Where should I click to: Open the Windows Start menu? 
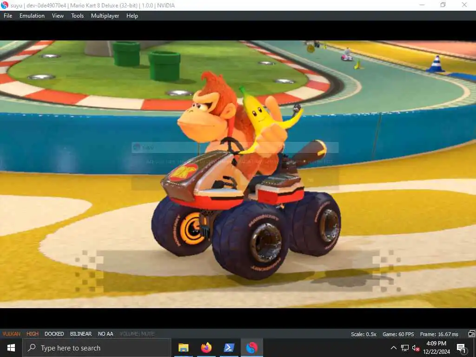[11, 348]
